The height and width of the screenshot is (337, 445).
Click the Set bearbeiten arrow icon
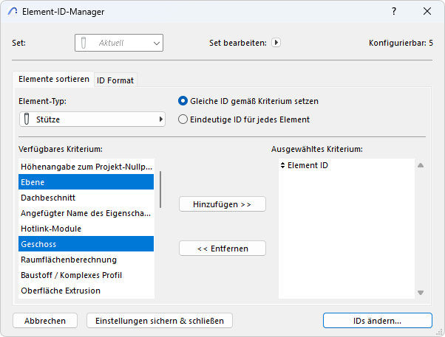click(276, 43)
